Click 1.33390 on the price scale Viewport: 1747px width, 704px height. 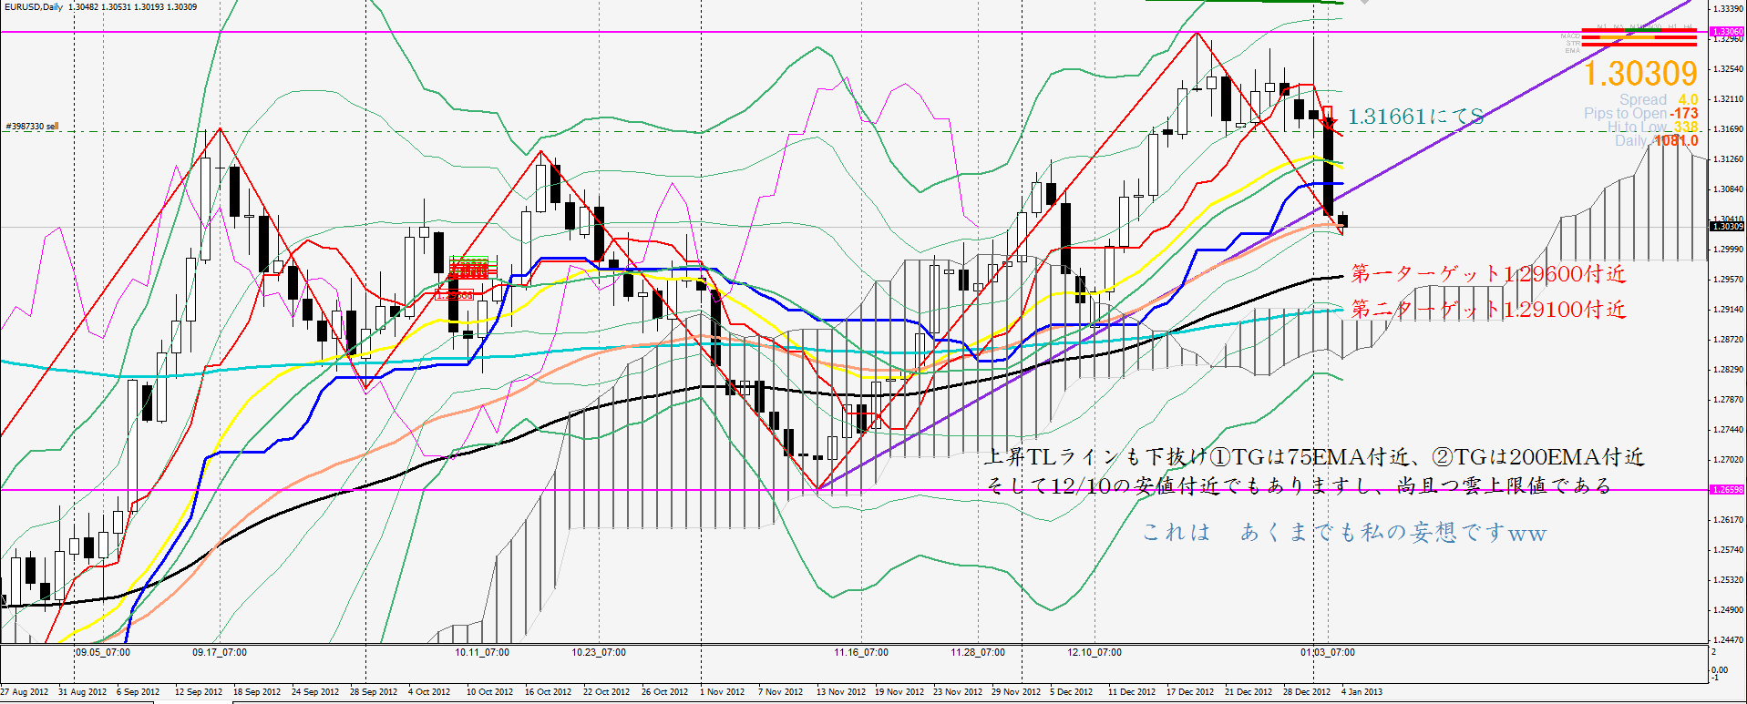point(1729,8)
